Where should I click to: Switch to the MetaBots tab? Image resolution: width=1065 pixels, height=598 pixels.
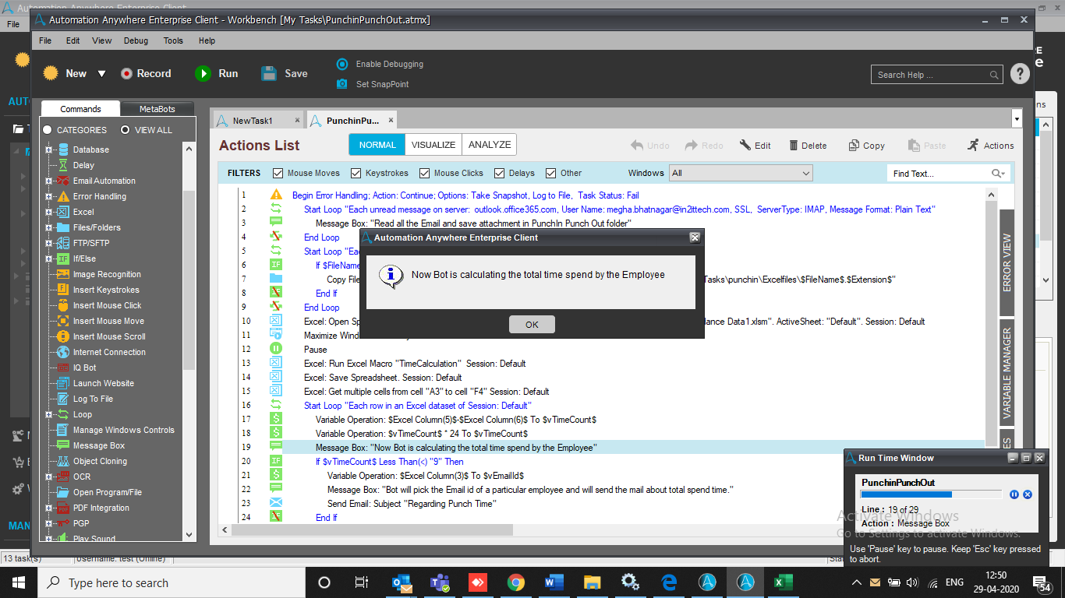tap(157, 109)
